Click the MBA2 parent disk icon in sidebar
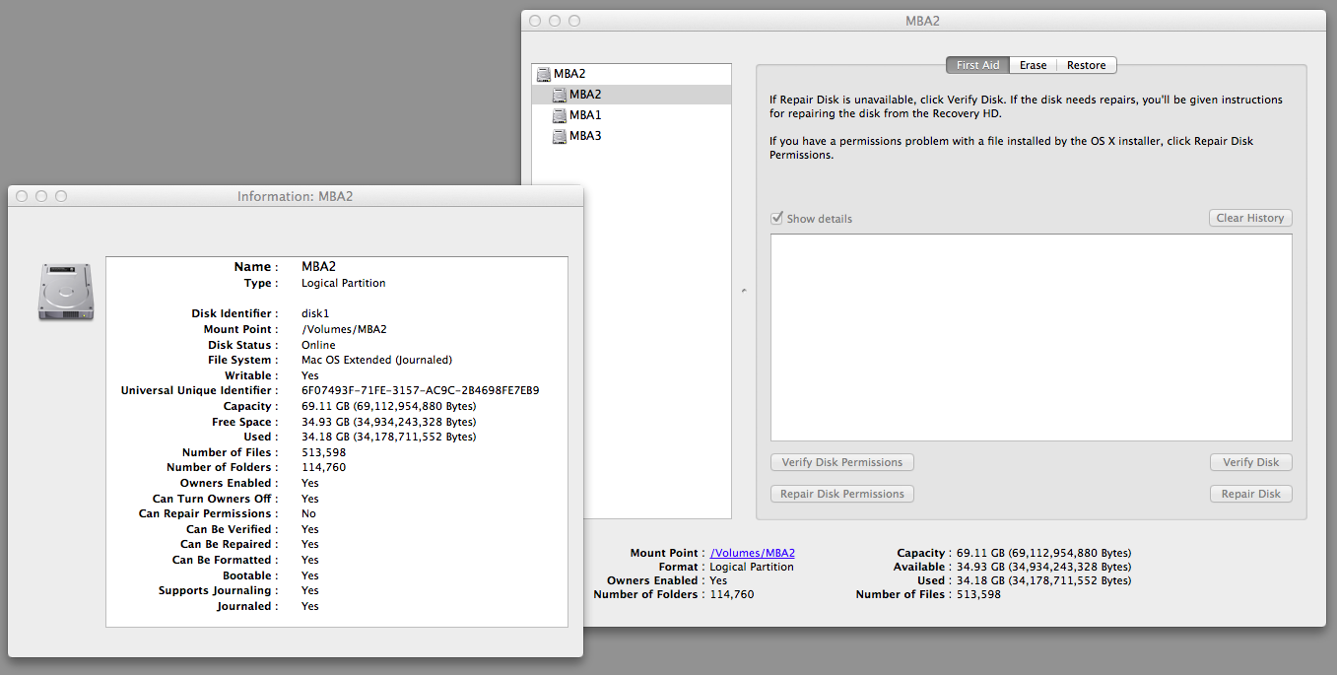1337x675 pixels. pyautogui.click(x=543, y=74)
